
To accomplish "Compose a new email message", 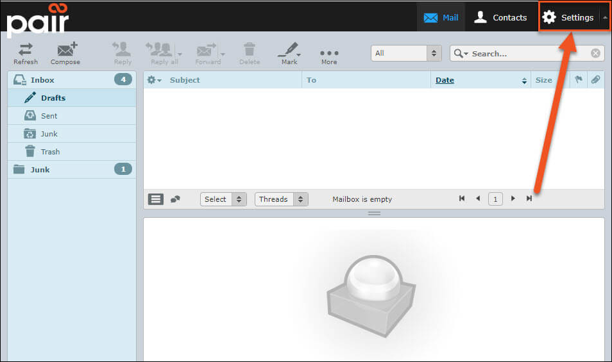I will (x=65, y=53).
